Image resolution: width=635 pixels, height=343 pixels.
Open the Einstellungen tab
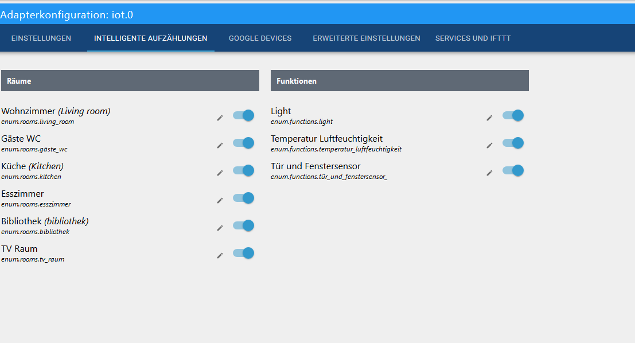click(x=41, y=38)
